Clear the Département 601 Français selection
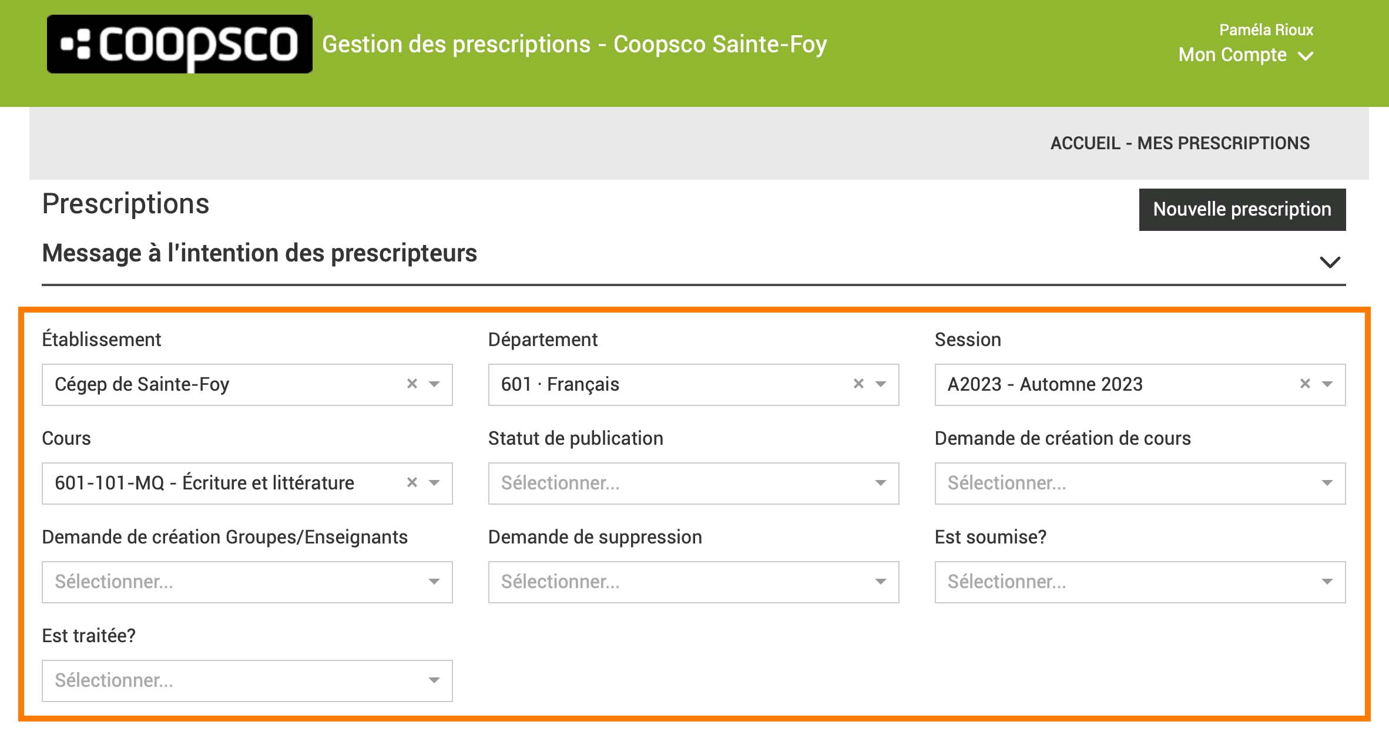The image size is (1389, 745). click(x=858, y=384)
